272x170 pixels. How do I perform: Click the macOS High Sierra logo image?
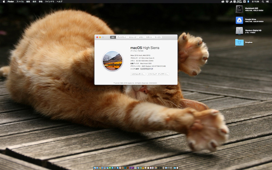coord(113,61)
